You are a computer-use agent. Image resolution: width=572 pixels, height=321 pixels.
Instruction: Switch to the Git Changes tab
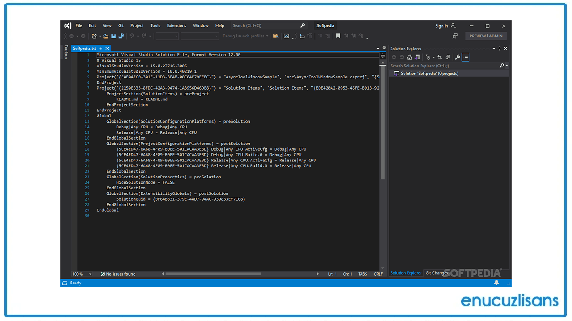[x=437, y=273]
